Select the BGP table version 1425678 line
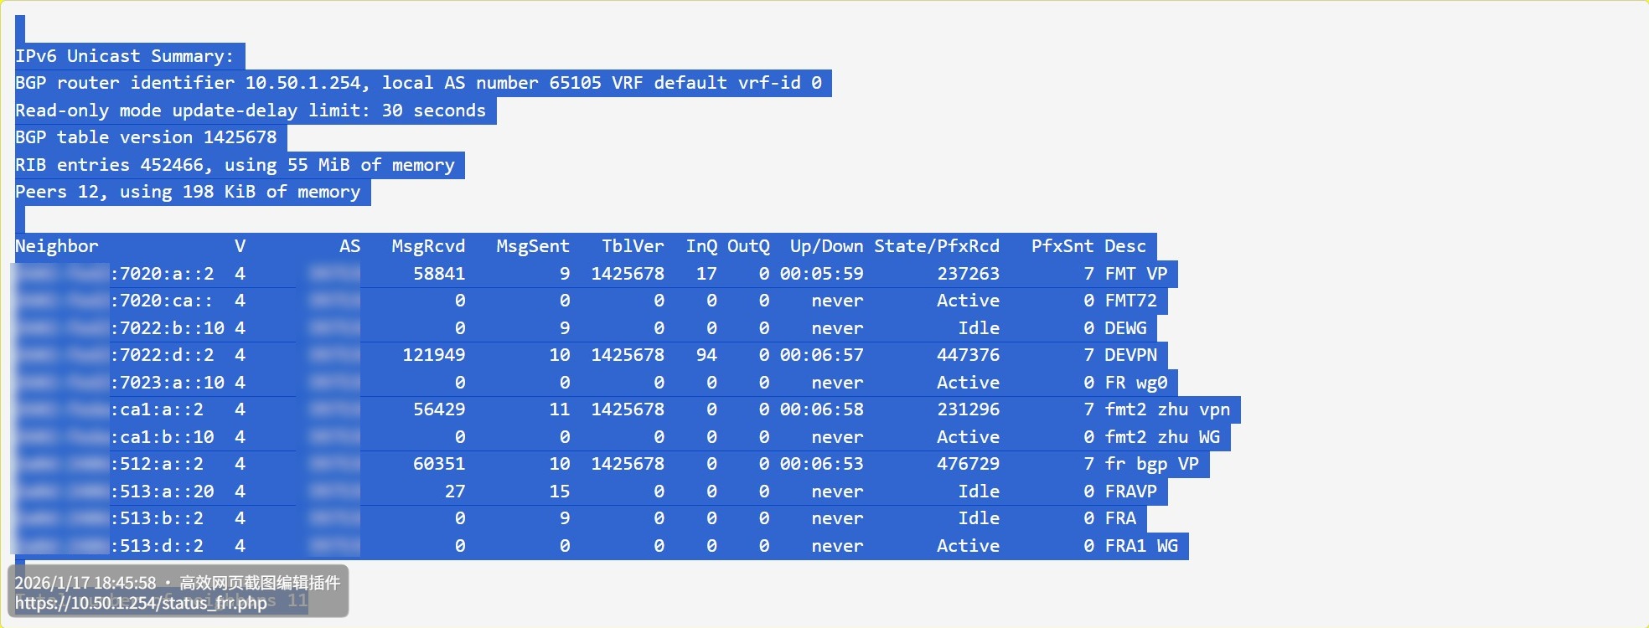Viewport: 1649px width, 628px height. [146, 137]
